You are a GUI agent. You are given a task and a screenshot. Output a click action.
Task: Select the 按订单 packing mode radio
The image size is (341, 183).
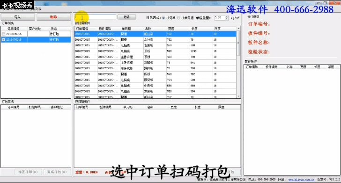click(x=163, y=18)
